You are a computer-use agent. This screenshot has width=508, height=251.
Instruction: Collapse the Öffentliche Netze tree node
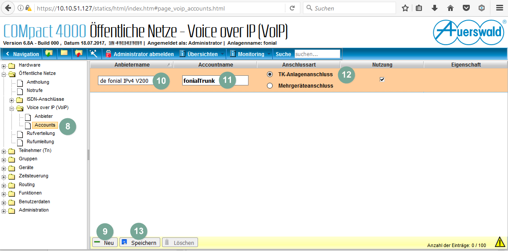pos(4,74)
